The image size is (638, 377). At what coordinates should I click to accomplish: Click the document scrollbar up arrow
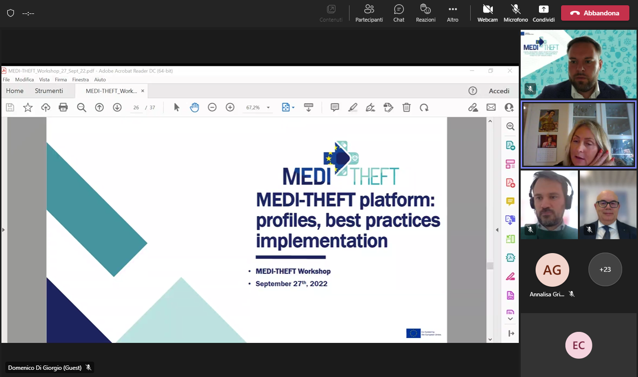pos(490,121)
